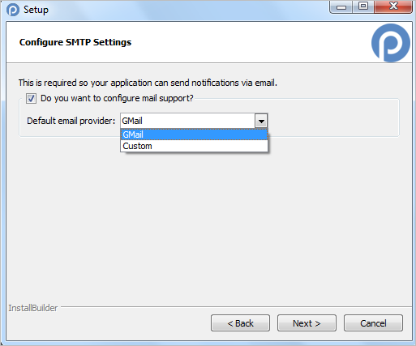Click the empty gray area below the provider group

point(208,221)
